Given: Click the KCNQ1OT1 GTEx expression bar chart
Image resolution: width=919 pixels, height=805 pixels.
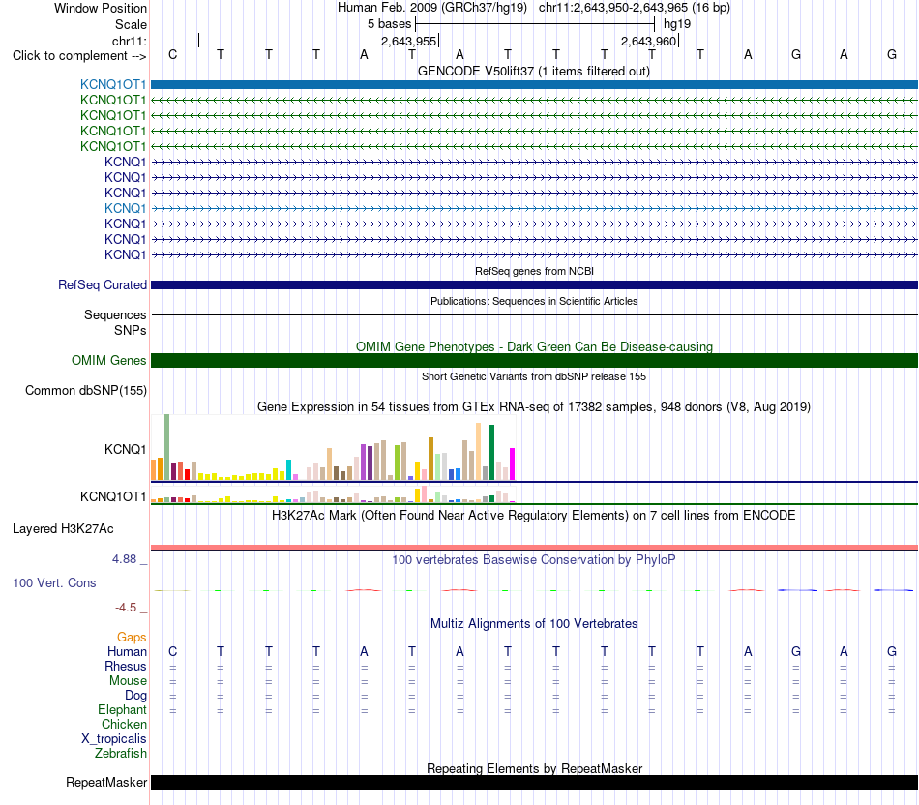Looking at the screenshot, I should (333, 493).
